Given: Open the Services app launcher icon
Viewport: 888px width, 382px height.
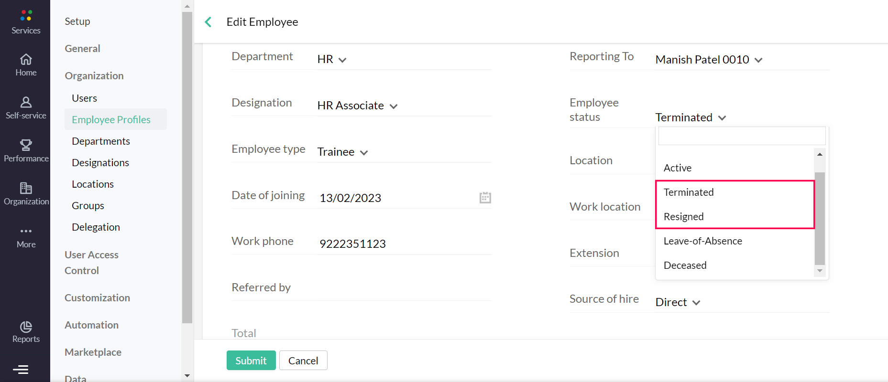Looking at the screenshot, I should (x=26, y=16).
